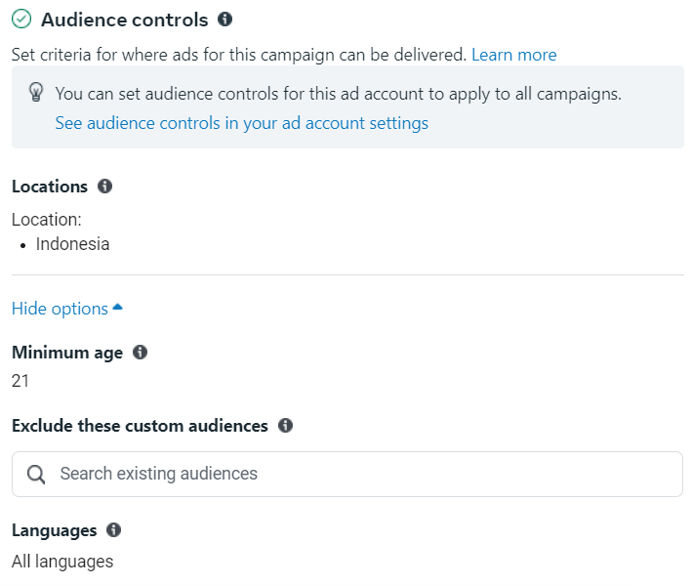Click the audience controls tip banner text
Viewport: 692px width, 586px height.
pos(338,94)
